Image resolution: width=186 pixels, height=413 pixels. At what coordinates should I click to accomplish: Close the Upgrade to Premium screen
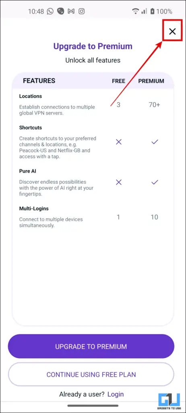(x=172, y=31)
